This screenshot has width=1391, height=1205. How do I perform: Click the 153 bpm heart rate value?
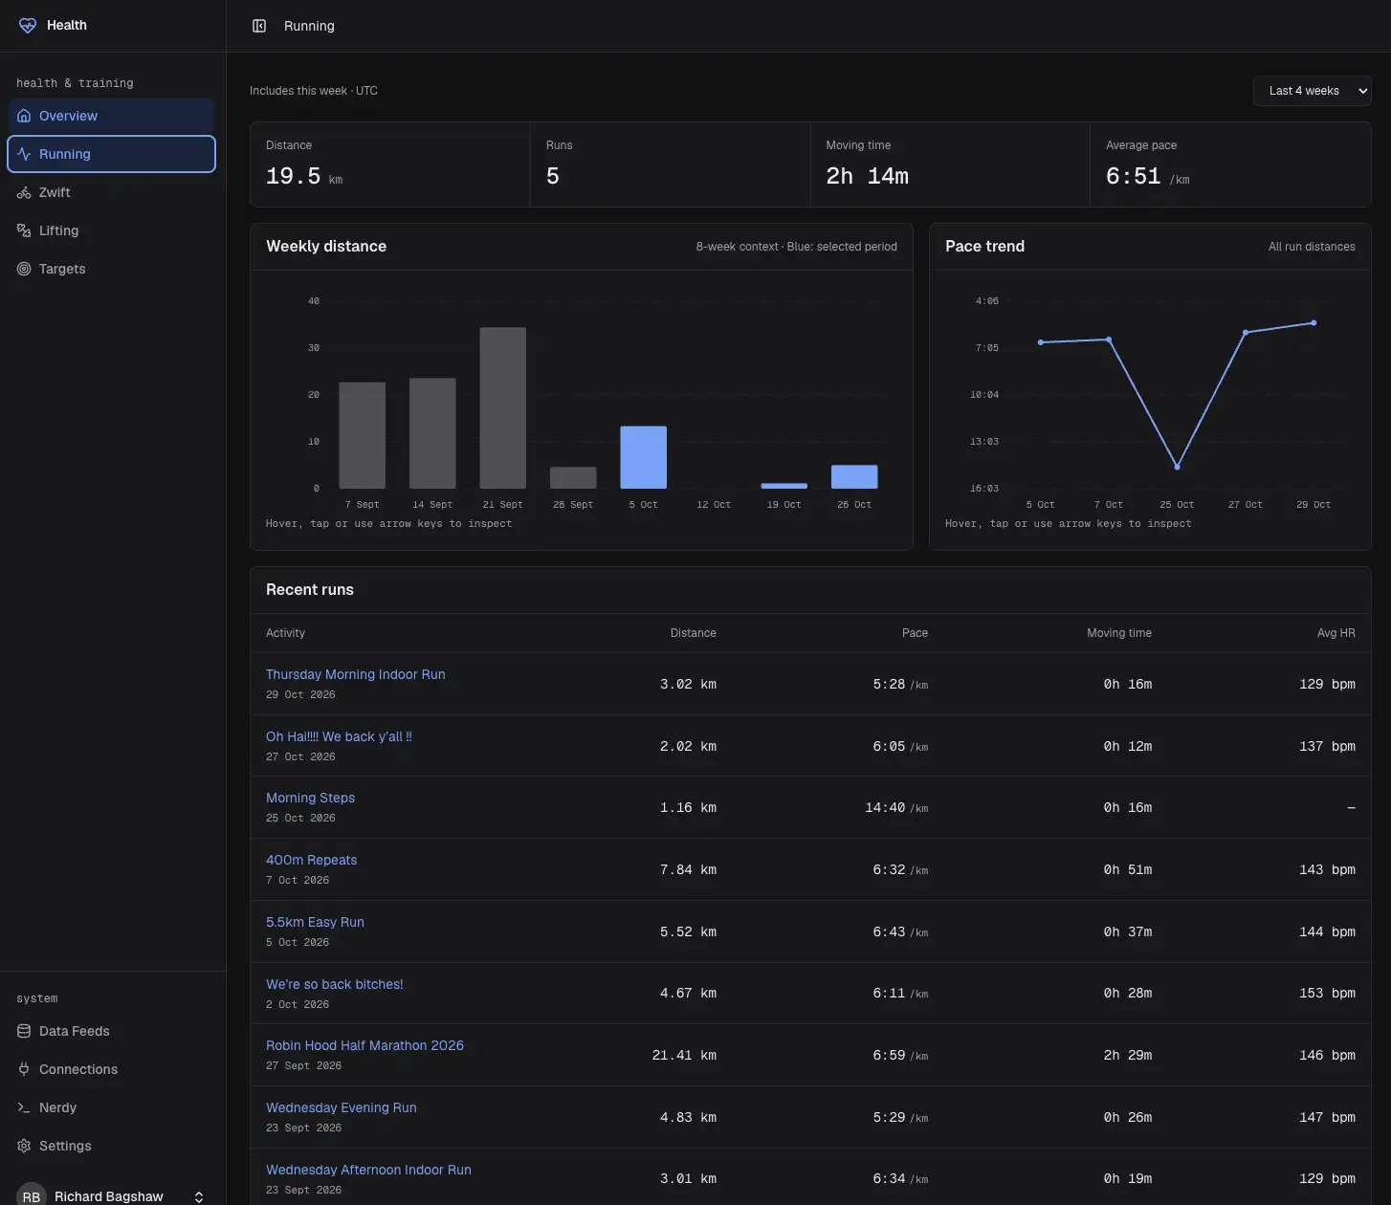(x=1327, y=994)
